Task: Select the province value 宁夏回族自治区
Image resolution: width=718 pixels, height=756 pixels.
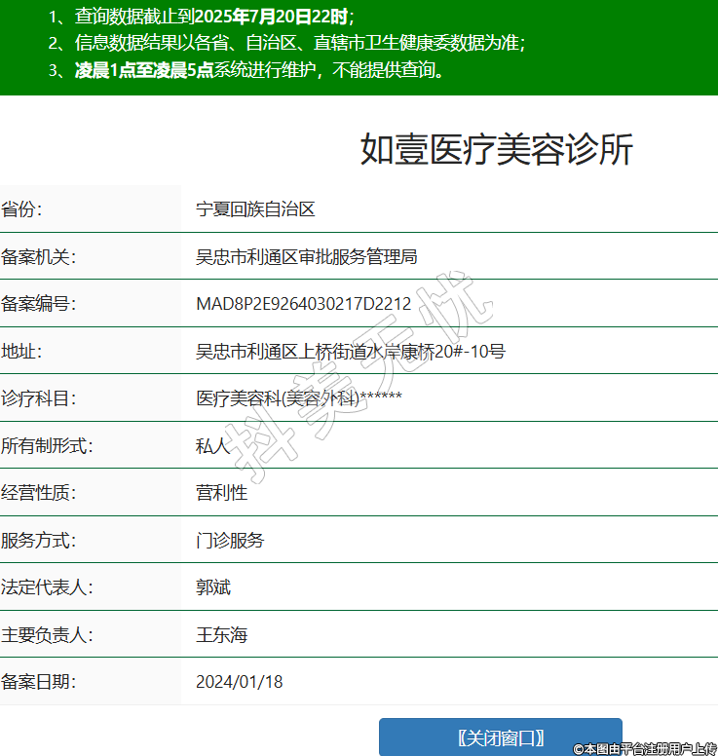Action: [255, 209]
